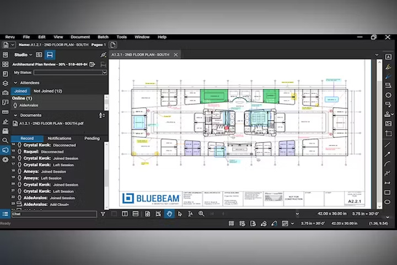Select the Image insert tool
Viewport: 397px width, 265px height.
(x=388, y=124)
